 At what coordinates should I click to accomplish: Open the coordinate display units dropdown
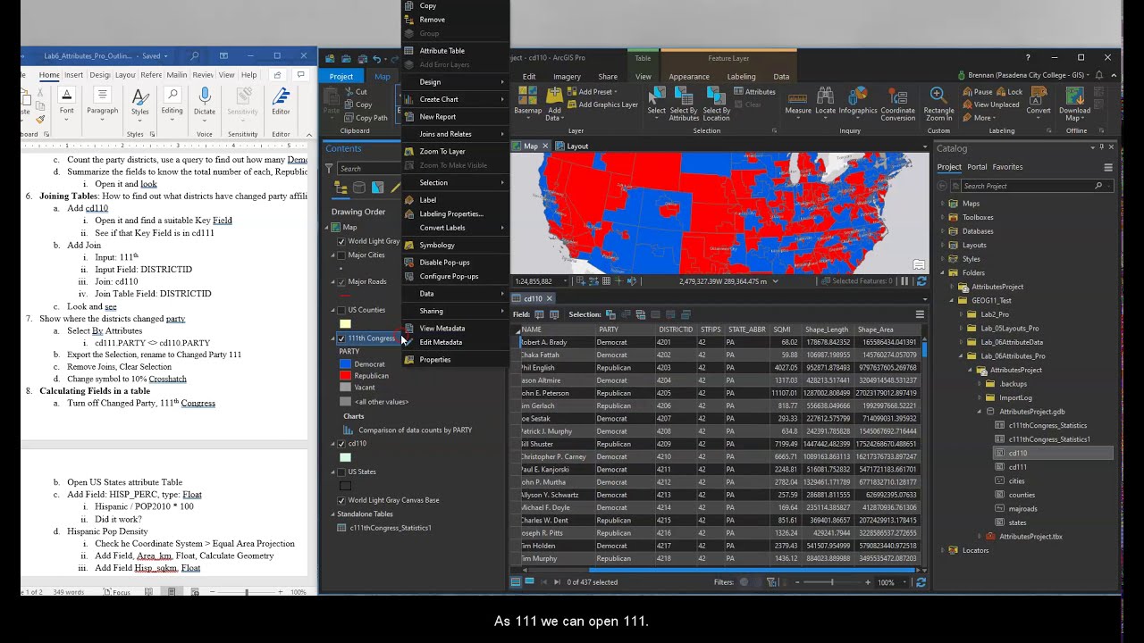(x=775, y=281)
